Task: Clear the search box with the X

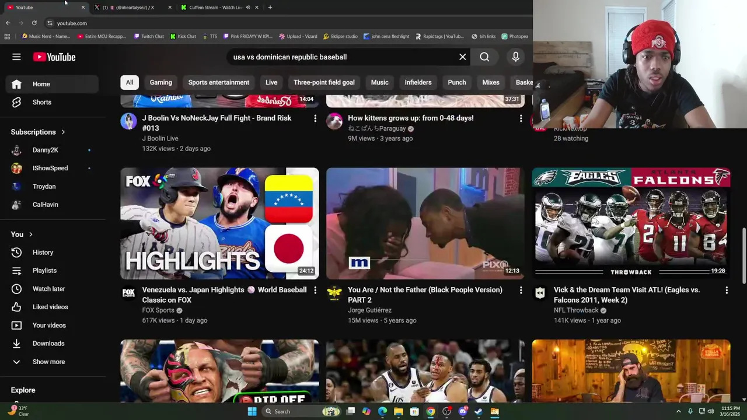Action: pyautogui.click(x=463, y=57)
